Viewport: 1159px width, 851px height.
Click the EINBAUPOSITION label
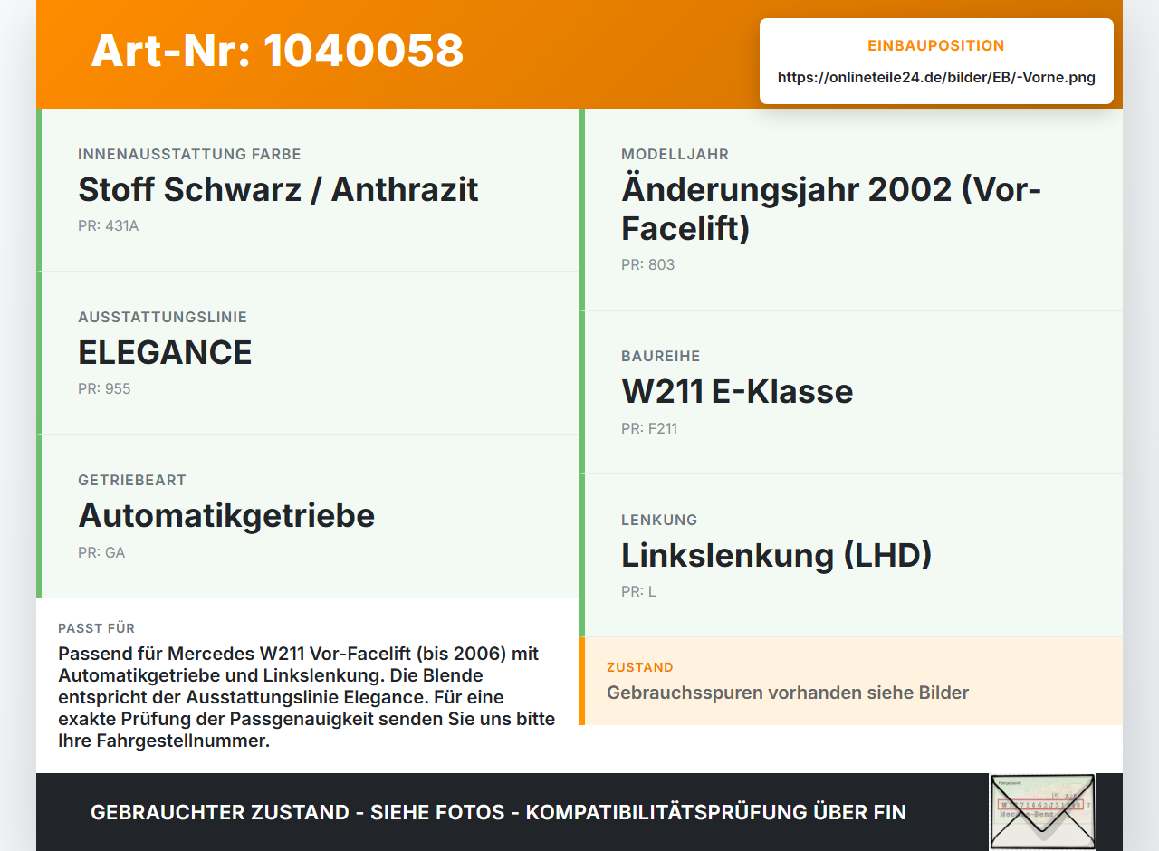pos(936,45)
